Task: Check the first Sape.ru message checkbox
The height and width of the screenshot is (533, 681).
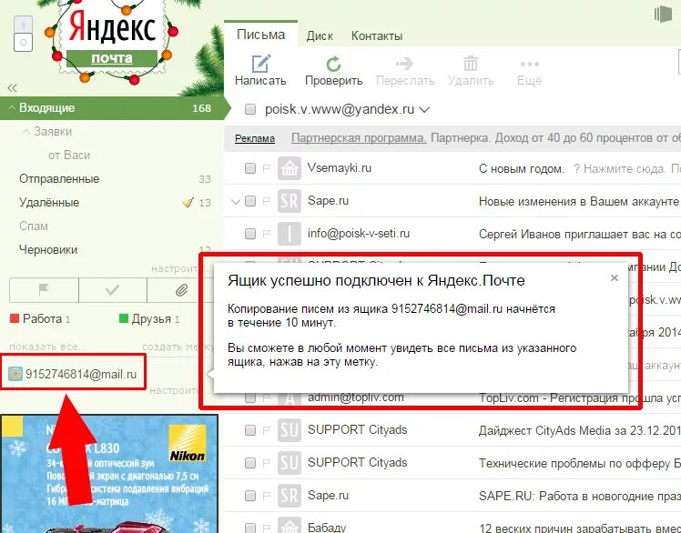Action: tap(250, 201)
